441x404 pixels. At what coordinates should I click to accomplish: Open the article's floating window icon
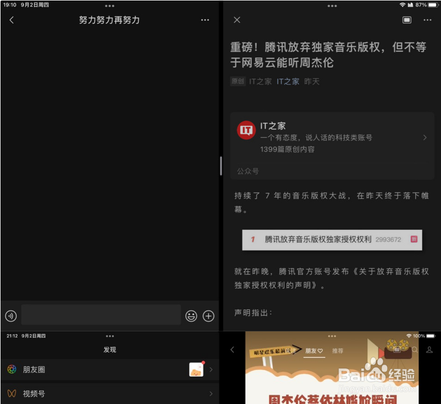click(407, 19)
